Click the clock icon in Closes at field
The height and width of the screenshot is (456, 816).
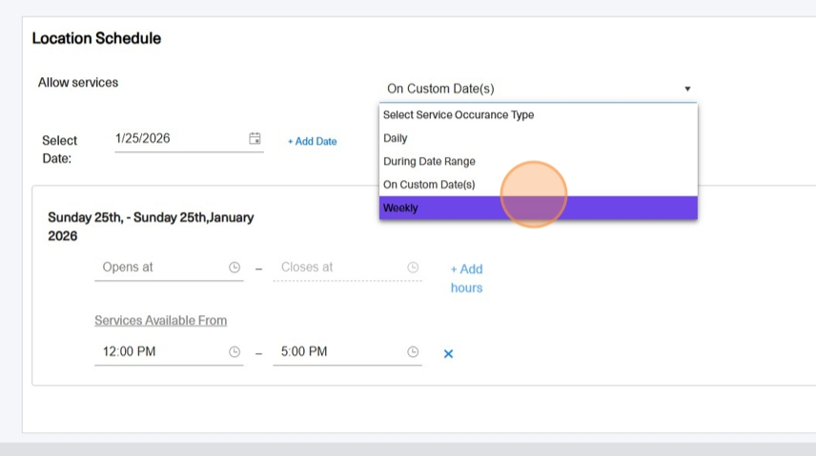click(413, 268)
